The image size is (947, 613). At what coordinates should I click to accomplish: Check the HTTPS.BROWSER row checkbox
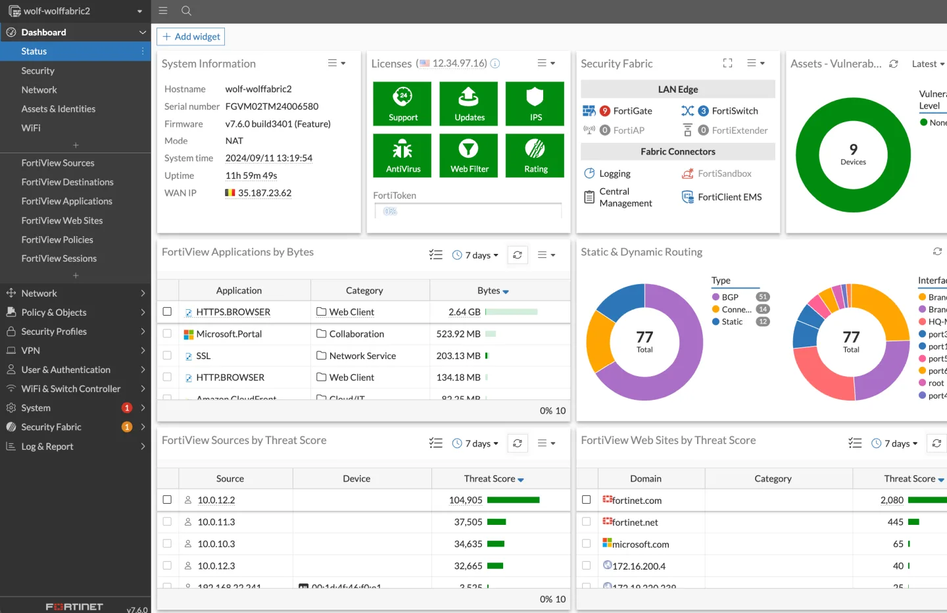167,312
